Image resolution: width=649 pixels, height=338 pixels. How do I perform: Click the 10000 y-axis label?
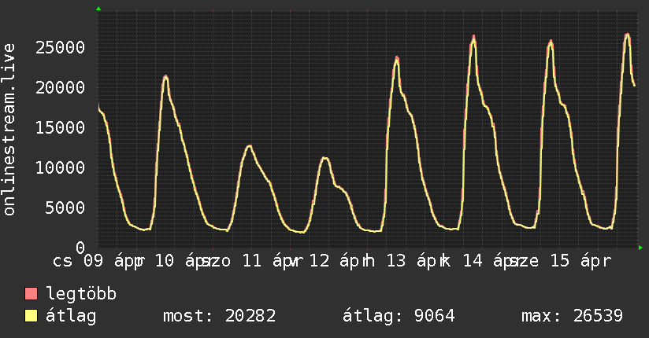(x=61, y=167)
